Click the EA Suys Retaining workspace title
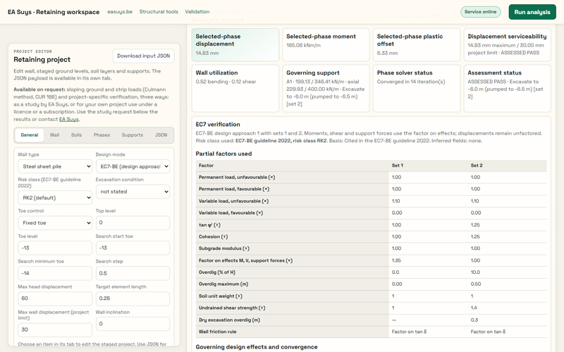Image resolution: width=564 pixels, height=352 pixels. [54, 12]
